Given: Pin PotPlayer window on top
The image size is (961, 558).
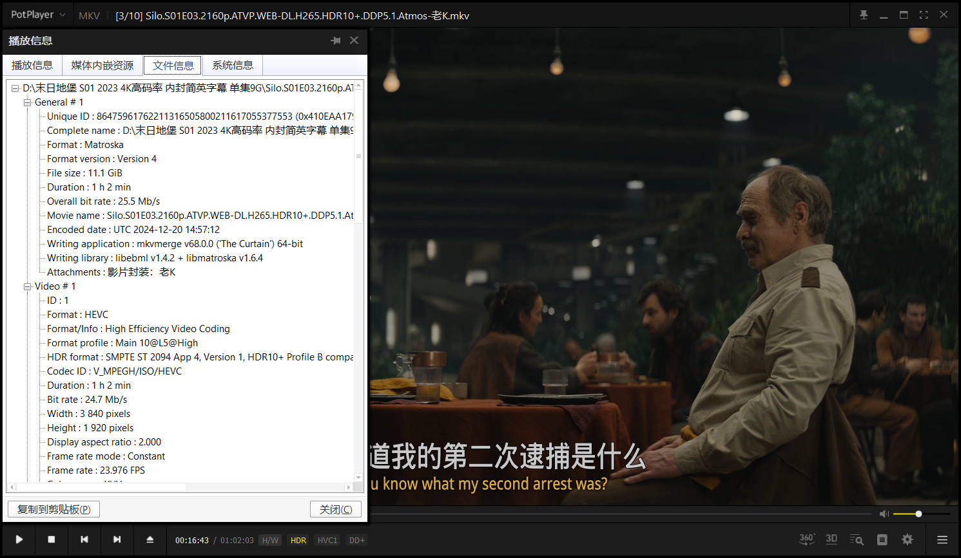Looking at the screenshot, I should [864, 15].
